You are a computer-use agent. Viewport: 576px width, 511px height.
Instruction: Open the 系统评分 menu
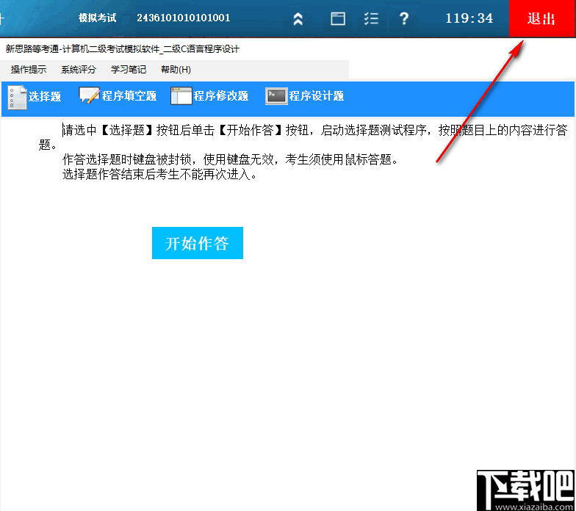coord(79,69)
